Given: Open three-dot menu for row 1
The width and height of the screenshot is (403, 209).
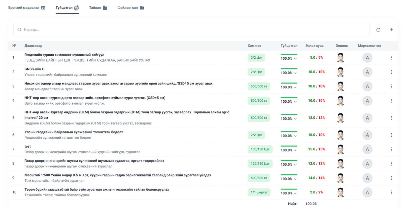Looking at the screenshot, I should click(391, 58).
